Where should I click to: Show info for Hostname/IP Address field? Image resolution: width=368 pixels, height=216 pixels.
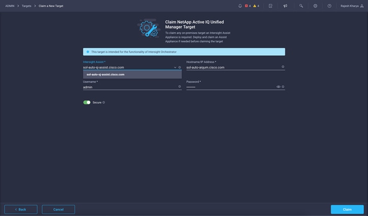283,67
